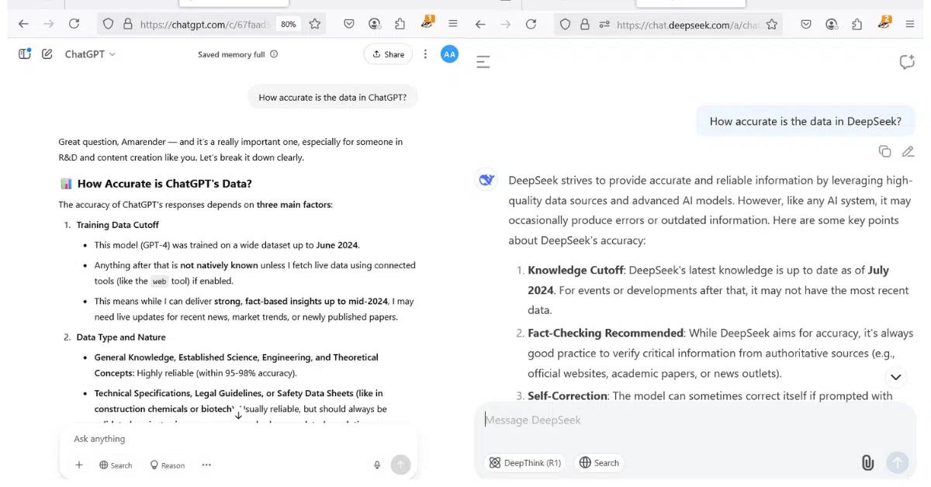Click the 'Knowledge Cutoff' text in DeepSeek reply
Viewport: 931px width, 487px height.
coord(576,270)
